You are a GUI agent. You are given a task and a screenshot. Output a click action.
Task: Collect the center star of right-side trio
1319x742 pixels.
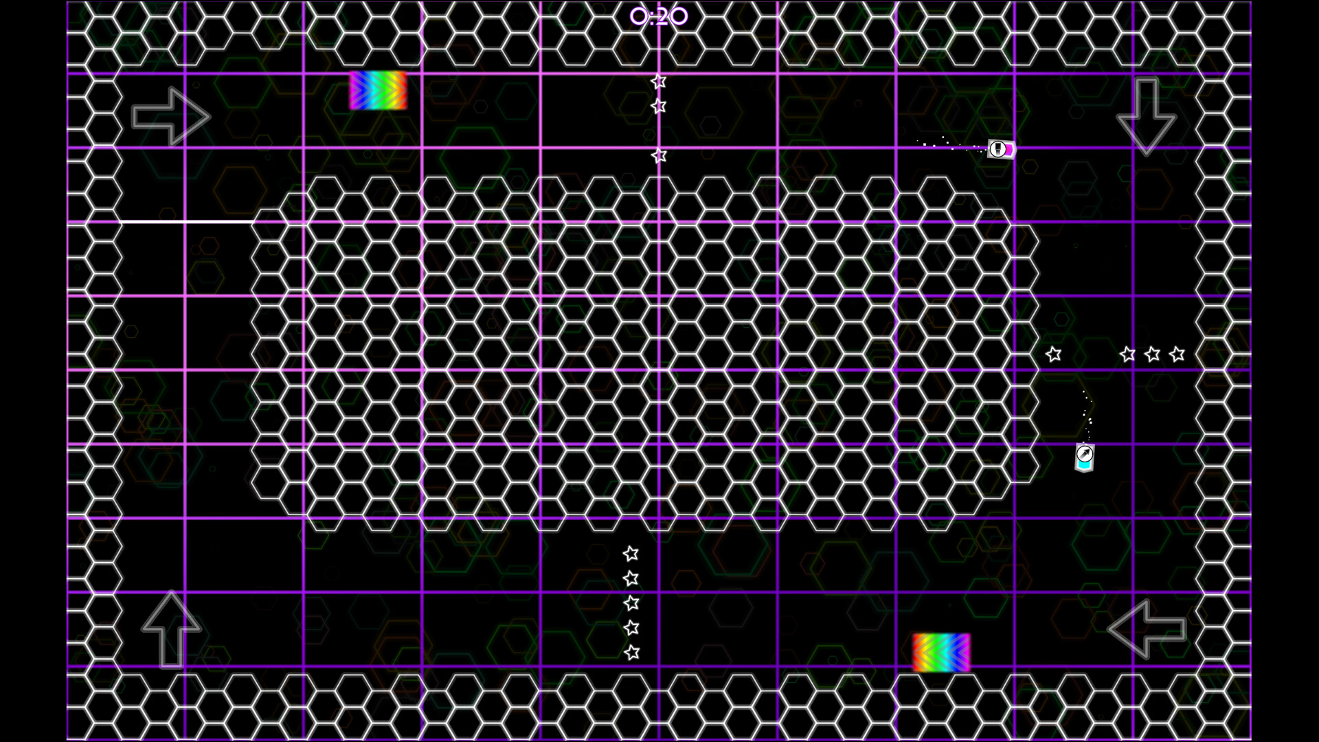click(x=1152, y=355)
